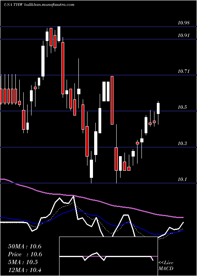Click the '50MA : 10.6' readout
197x276 pixels.
(x=25, y=246)
